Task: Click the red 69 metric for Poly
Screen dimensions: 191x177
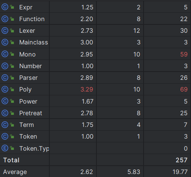Action: [184, 89]
